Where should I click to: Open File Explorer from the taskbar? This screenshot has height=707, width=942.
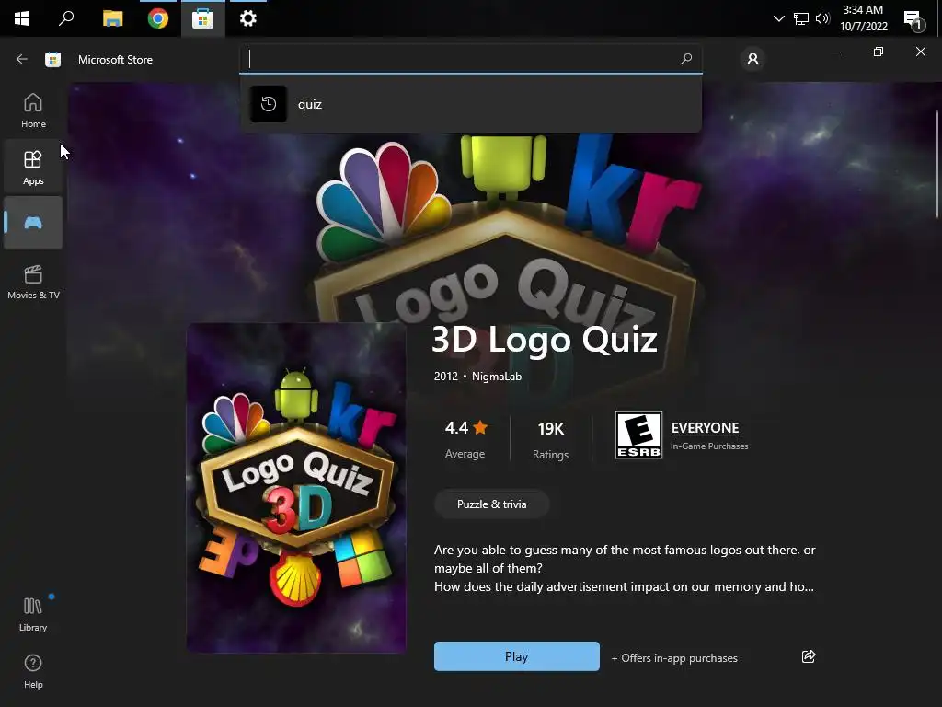[112, 18]
